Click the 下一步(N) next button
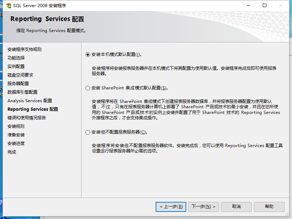This screenshot has width=292, height=219. (204, 207)
